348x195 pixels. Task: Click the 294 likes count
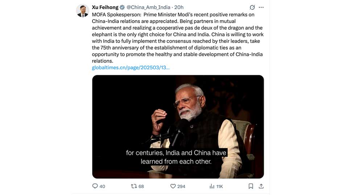pos(181,186)
